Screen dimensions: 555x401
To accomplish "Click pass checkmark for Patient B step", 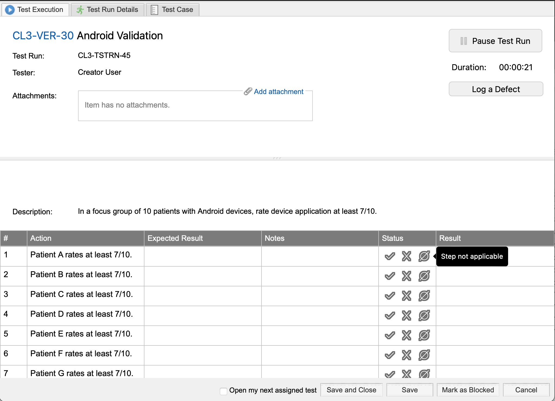I will pyautogui.click(x=390, y=276).
